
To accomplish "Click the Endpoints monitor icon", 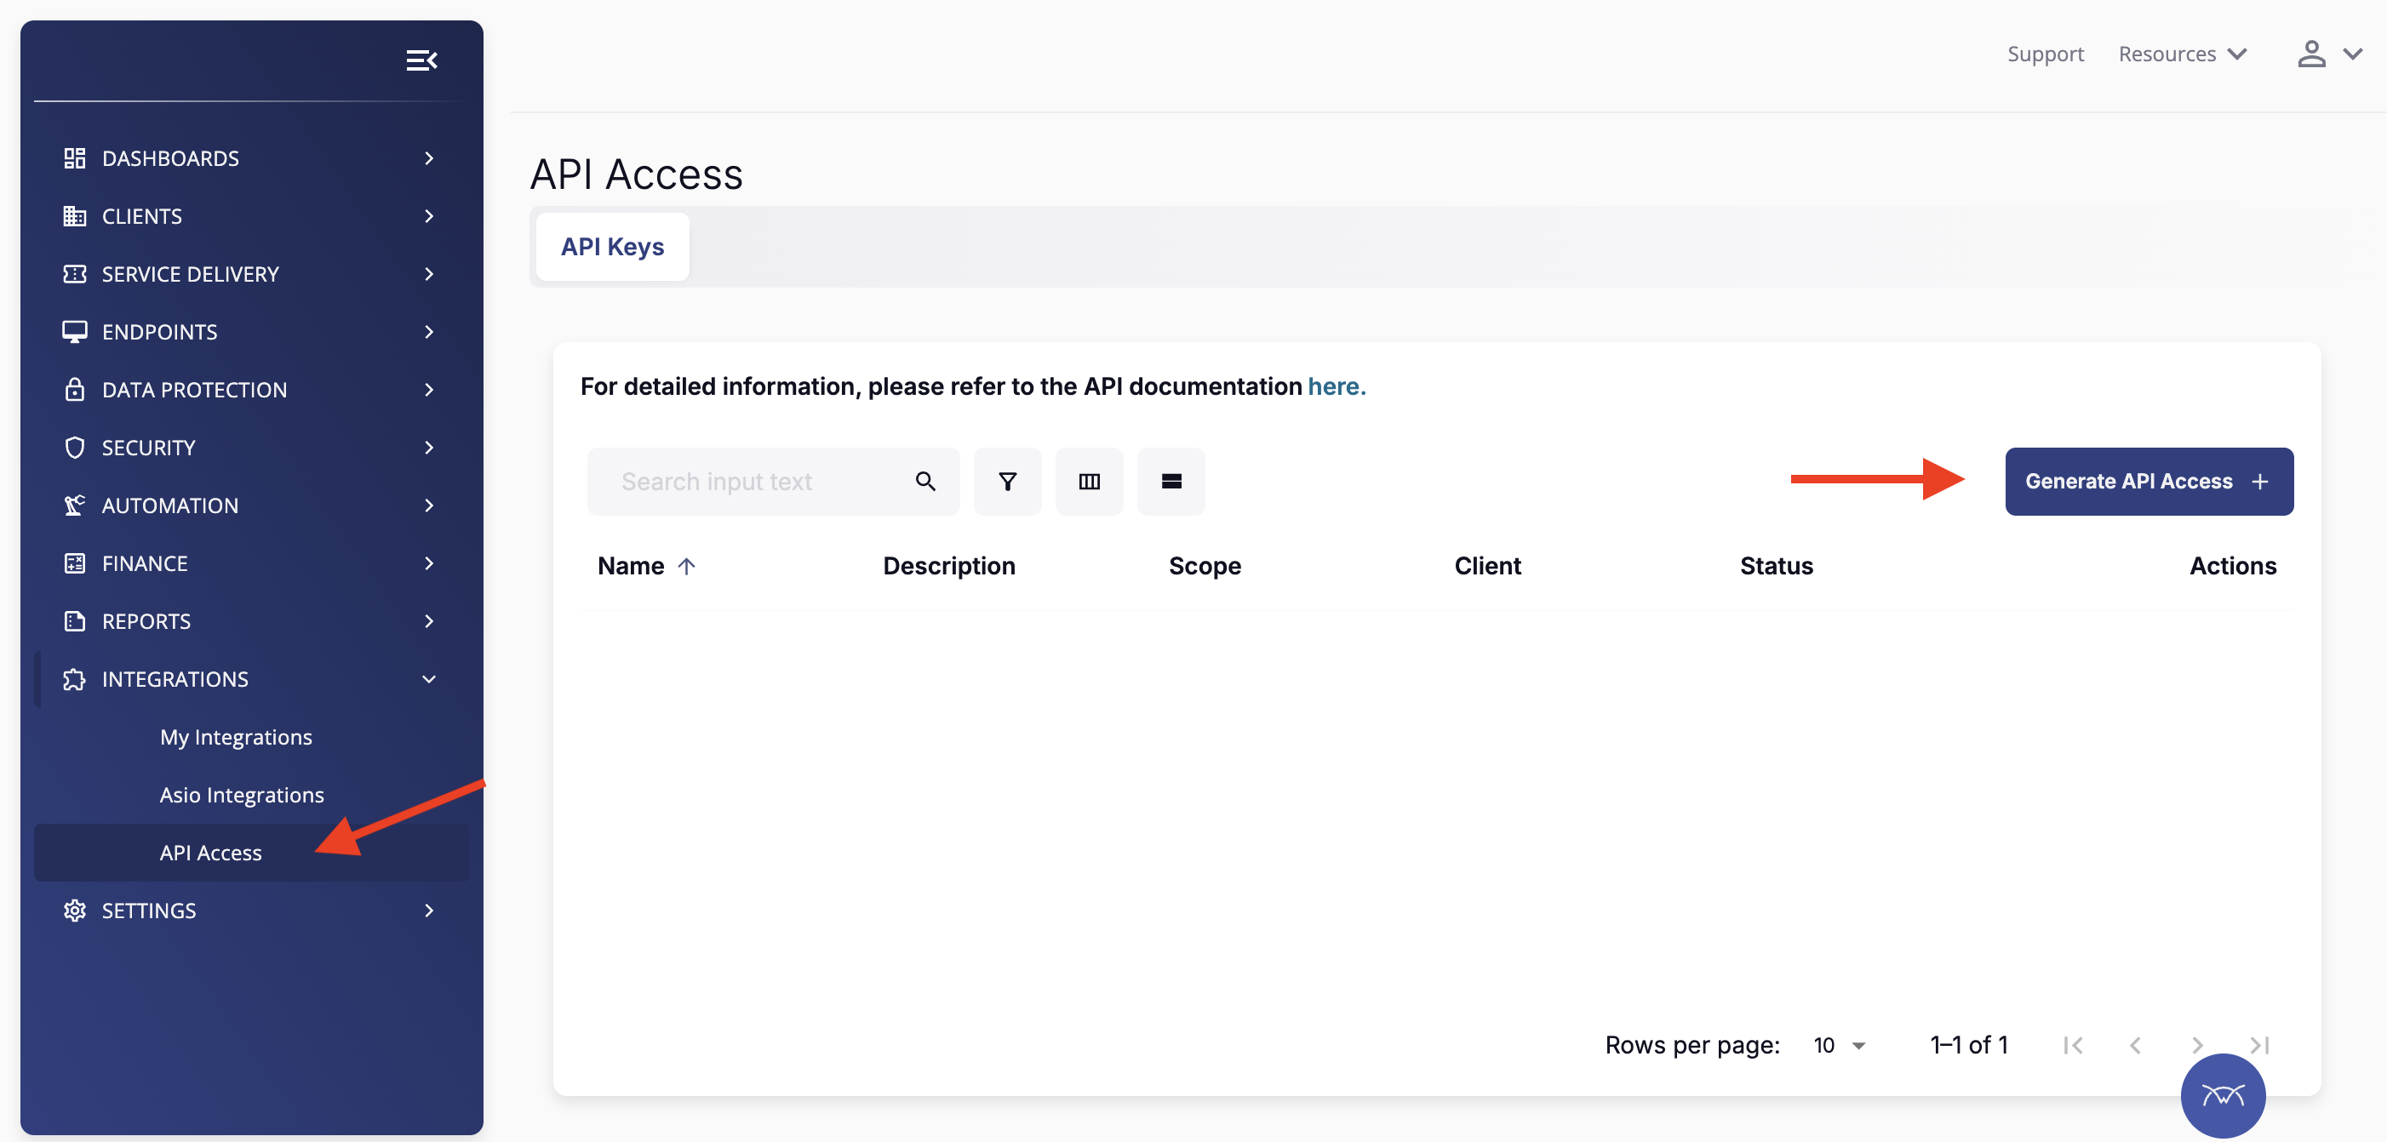I will pyautogui.click(x=75, y=331).
